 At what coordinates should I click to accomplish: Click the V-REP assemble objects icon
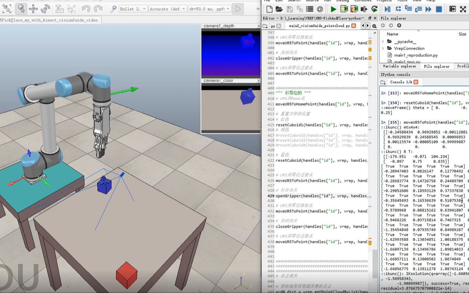click(60, 9)
